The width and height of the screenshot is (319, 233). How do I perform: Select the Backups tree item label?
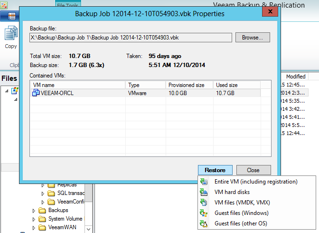(x=58, y=210)
